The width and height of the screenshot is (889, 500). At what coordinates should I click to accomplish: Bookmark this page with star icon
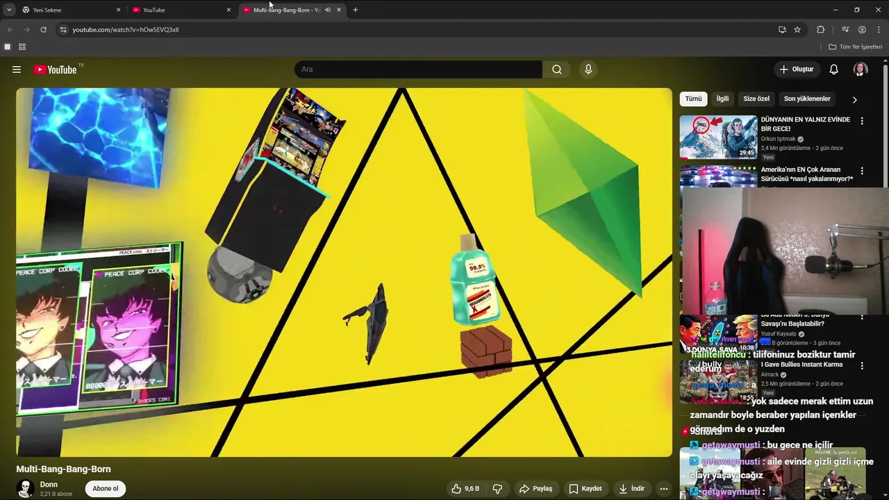pyautogui.click(x=797, y=30)
